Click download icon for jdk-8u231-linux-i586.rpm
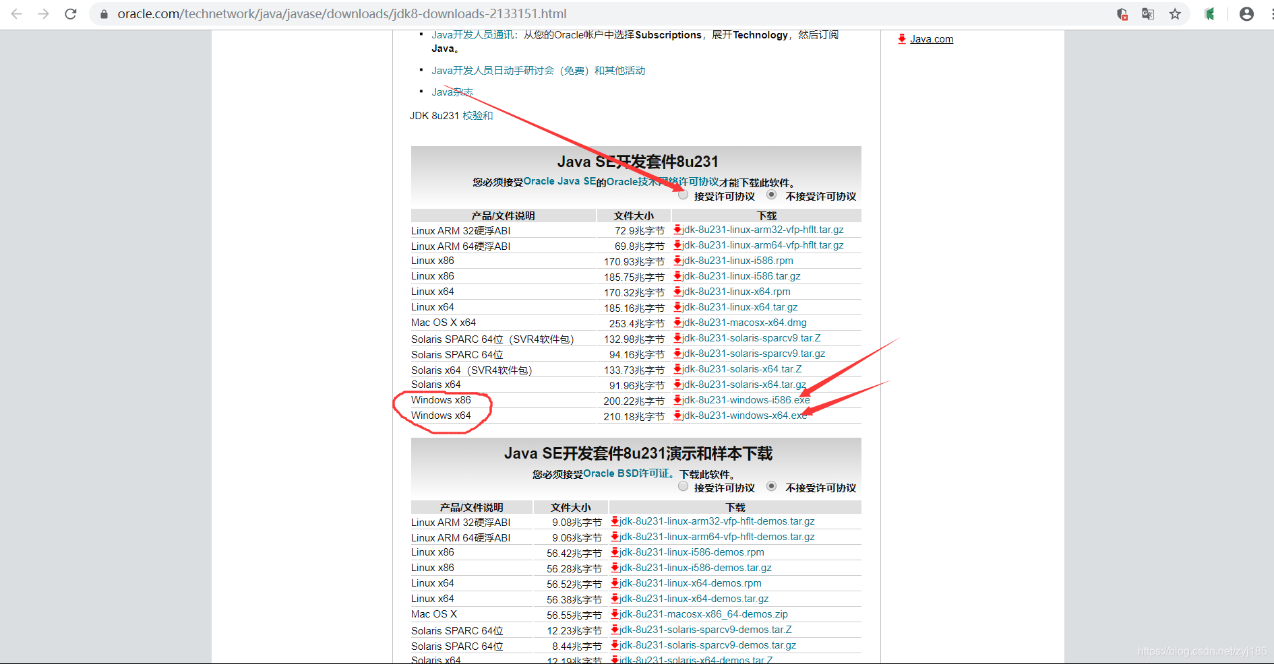1274x664 pixels. click(x=677, y=261)
